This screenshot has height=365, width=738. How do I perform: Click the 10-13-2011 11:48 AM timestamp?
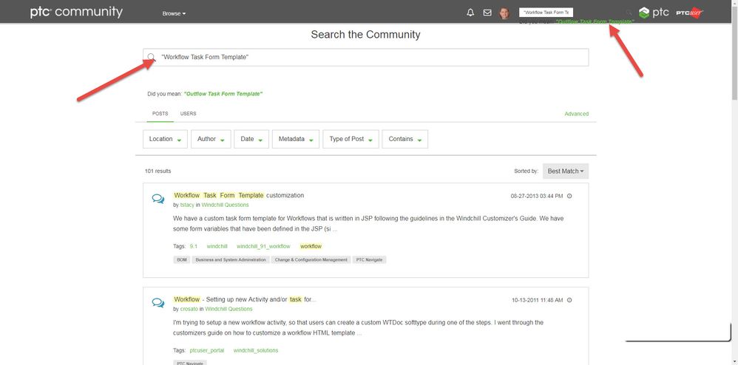(537, 300)
